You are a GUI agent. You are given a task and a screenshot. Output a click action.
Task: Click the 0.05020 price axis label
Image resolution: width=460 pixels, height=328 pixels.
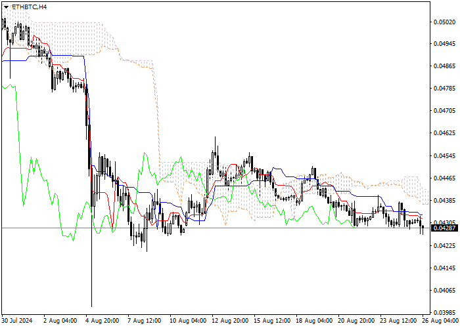[x=444, y=22]
